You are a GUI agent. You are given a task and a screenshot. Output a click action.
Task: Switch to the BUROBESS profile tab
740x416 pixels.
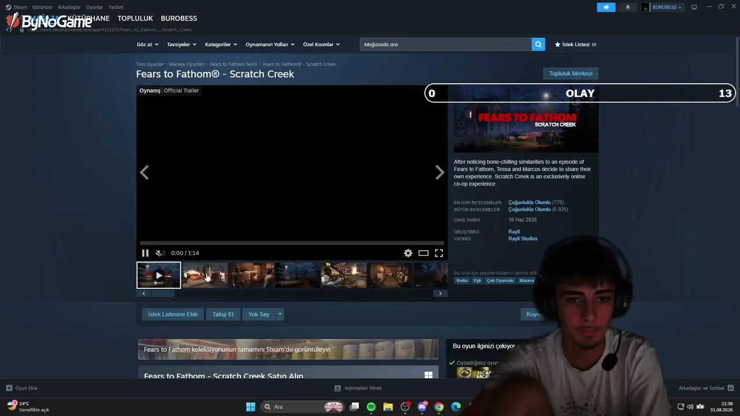[179, 18]
